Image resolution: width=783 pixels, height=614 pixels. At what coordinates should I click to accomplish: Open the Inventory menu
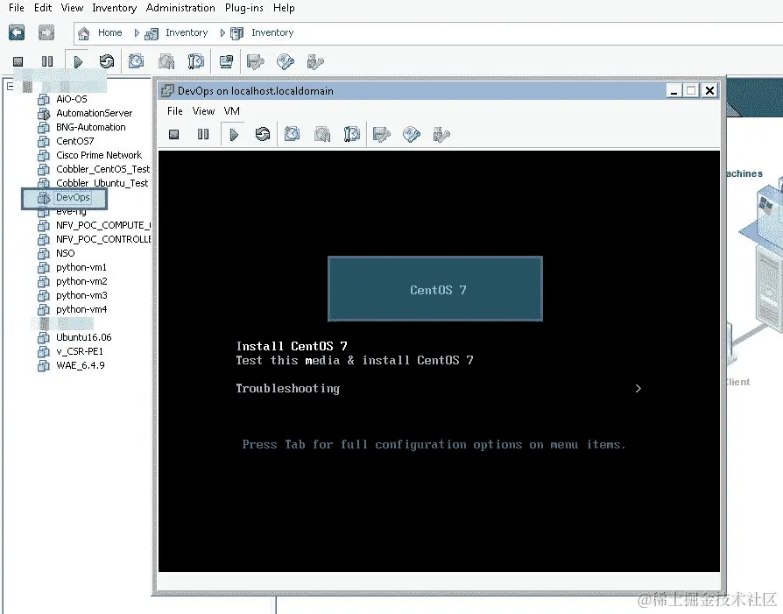pyautogui.click(x=115, y=8)
